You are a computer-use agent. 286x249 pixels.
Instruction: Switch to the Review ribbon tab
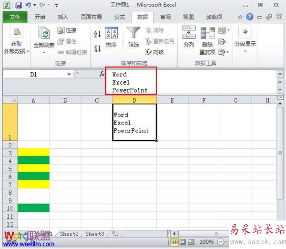pyautogui.click(x=165, y=17)
